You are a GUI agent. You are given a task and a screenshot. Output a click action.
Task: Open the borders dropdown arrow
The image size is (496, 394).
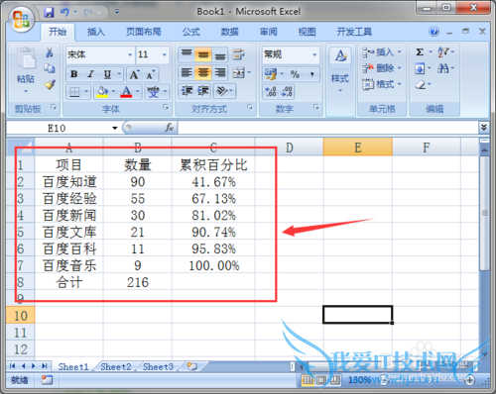pos(86,91)
